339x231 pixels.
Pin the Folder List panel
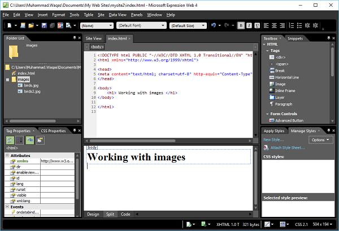click(x=75, y=38)
